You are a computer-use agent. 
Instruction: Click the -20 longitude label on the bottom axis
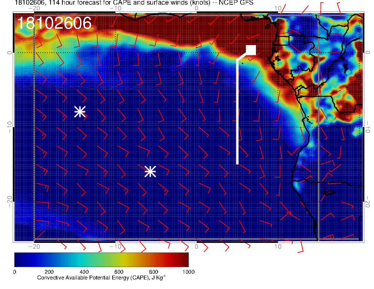coord(34,246)
